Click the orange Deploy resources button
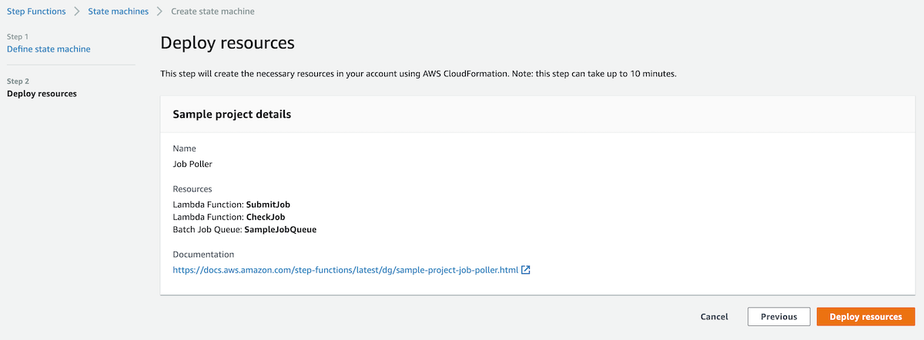 865,317
